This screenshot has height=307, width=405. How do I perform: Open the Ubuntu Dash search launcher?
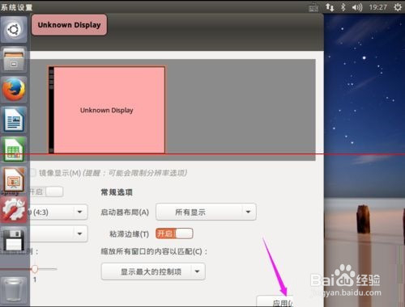14,29
